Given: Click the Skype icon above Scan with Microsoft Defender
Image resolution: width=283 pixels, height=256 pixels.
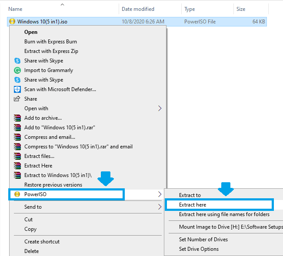Looking at the screenshot, I should (17, 80).
